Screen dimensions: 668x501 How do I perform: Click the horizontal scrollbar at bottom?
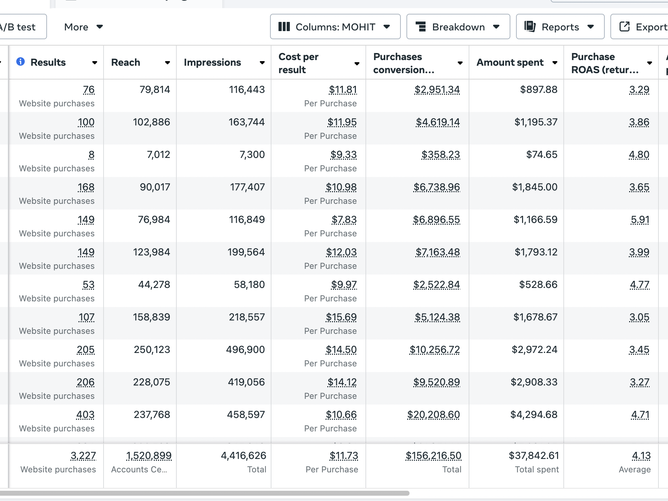pyautogui.click(x=205, y=493)
